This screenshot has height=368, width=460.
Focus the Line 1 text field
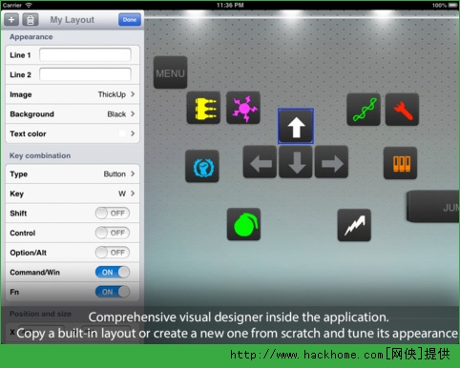85,54
